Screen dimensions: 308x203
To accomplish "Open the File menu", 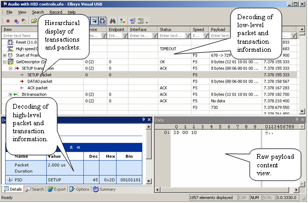I will [9, 12].
